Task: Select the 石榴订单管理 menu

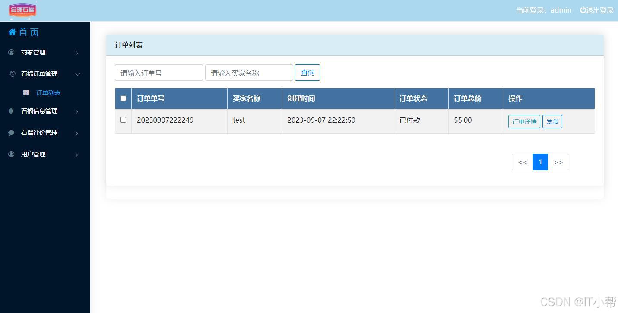Action: tap(45, 74)
